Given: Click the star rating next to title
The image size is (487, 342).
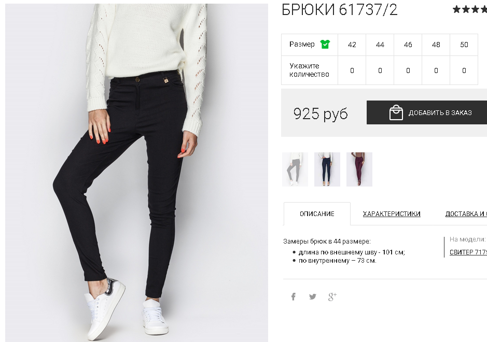Looking at the screenshot, I should pyautogui.click(x=469, y=9).
